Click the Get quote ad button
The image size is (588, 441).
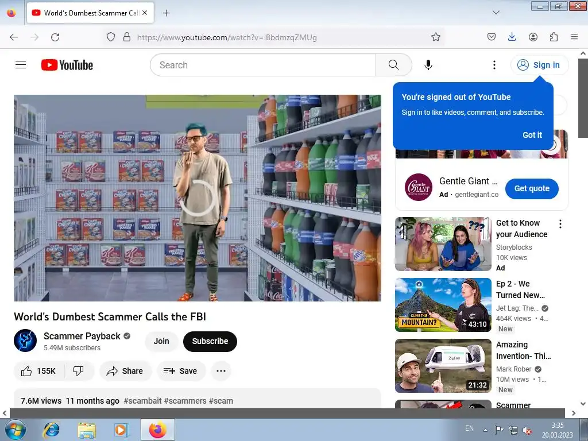(x=532, y=188)
